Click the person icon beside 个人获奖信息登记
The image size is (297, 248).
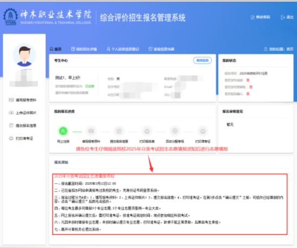point(108,49)
